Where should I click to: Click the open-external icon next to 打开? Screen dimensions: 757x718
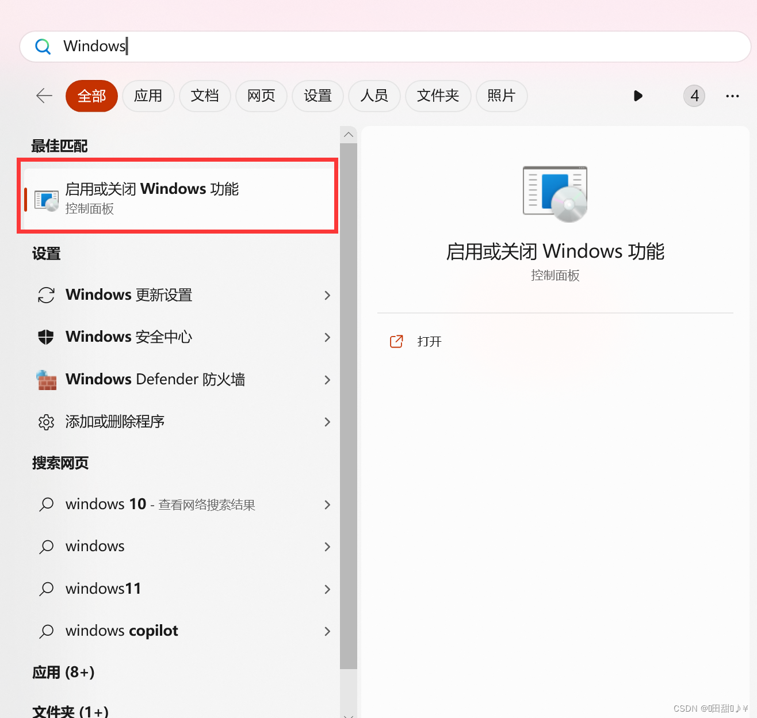397,342
